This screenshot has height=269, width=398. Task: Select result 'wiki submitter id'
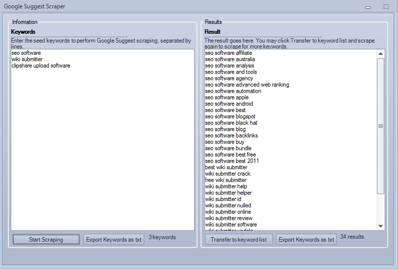pos(223,199)
